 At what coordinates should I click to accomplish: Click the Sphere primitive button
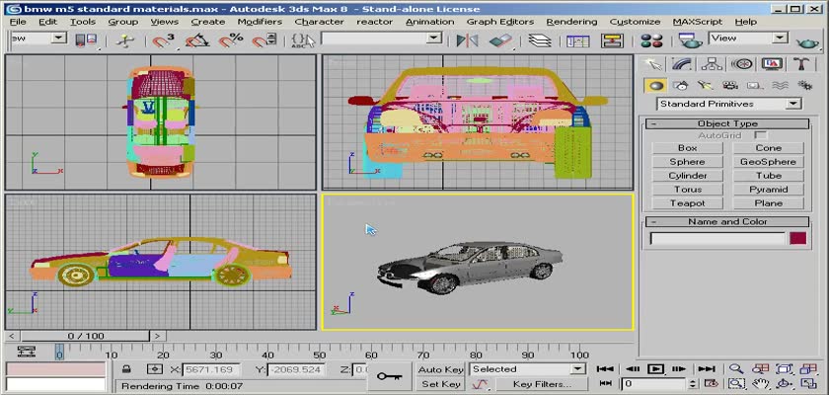[x=687, y=162]
